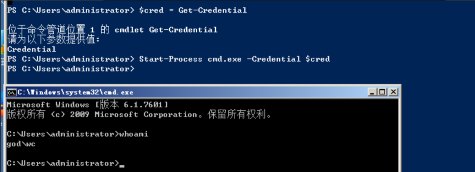Viewport: 475px width, 172px height.
Task: Click the blue PowerShell background beside cmd
Action: (436, 122)
